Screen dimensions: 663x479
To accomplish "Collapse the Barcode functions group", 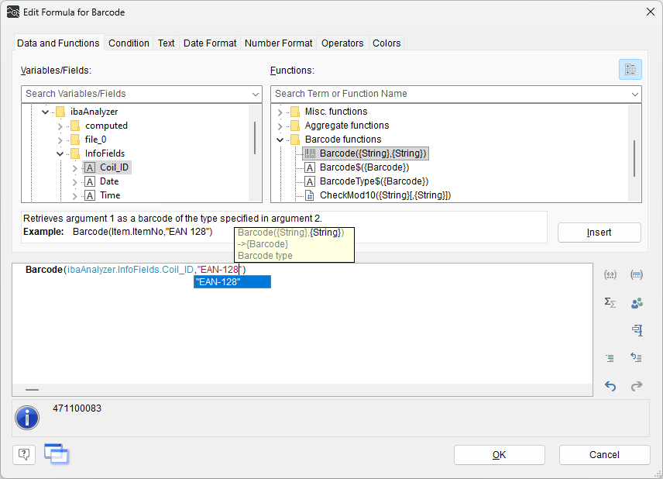I will coord(280,140).
